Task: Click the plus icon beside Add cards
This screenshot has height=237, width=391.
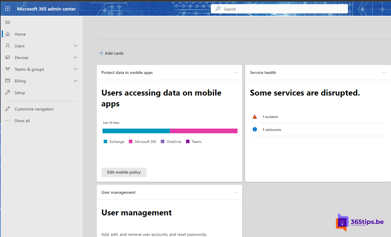Action: [x=101, y=53]
